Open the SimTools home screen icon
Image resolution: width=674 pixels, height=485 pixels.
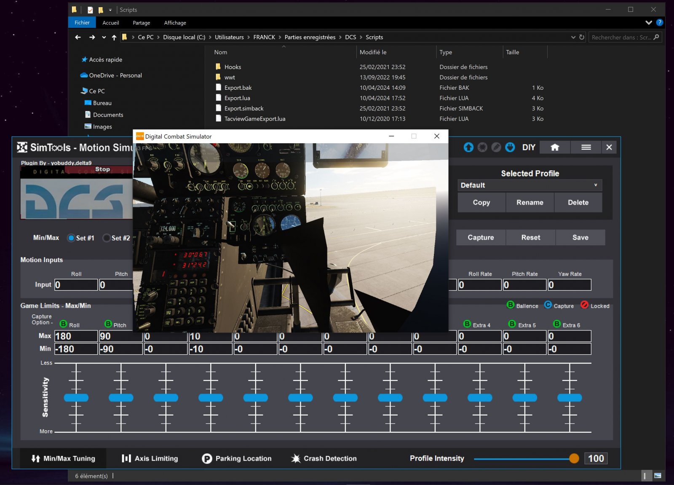(x=555, y=147)
